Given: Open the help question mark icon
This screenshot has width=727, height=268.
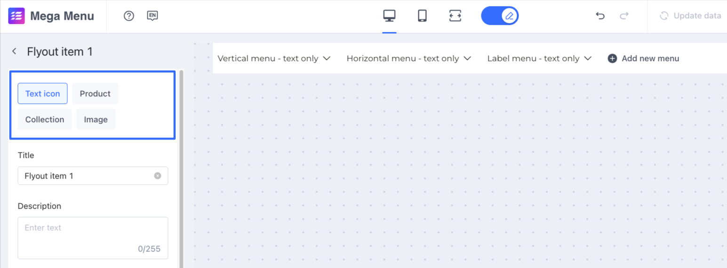Looking at the screenshot, I should coord(129,16).
